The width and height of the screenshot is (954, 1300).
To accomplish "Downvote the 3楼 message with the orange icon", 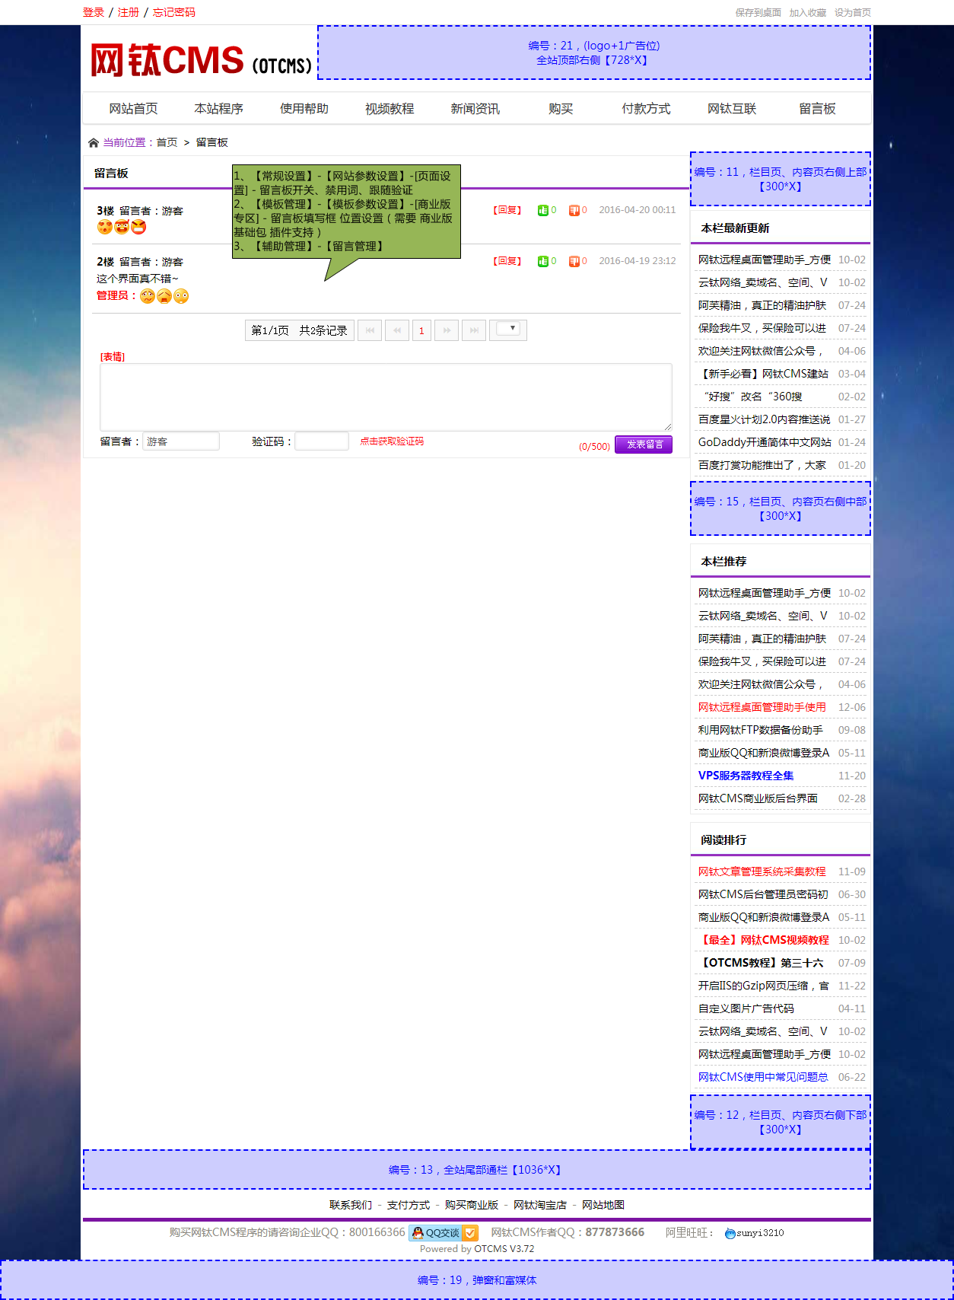I will (574, 210).
